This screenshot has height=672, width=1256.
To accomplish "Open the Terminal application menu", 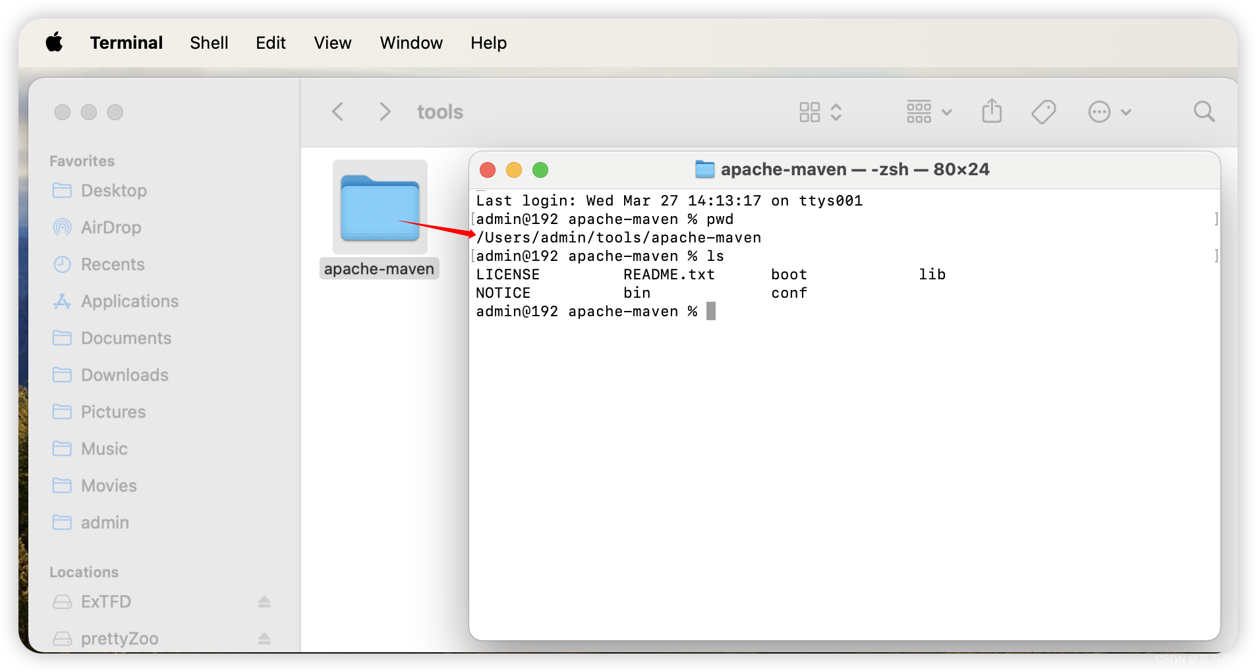I will tap(126, 43).
